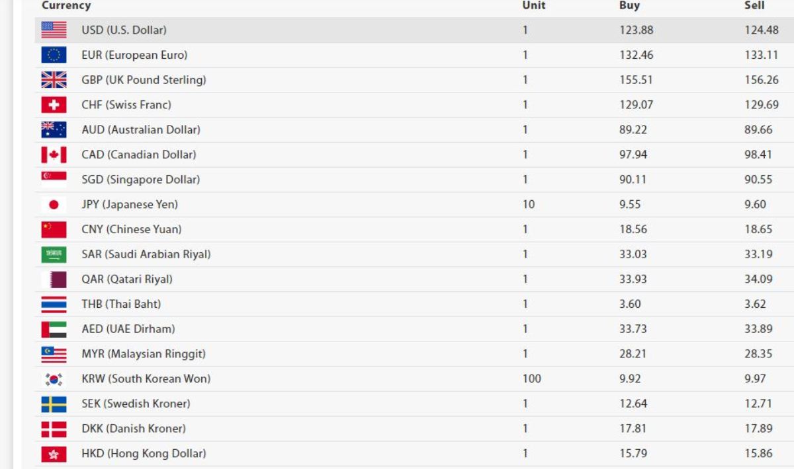Click the USD (U.S. Dollar) row label

click(x=124, y=30)
